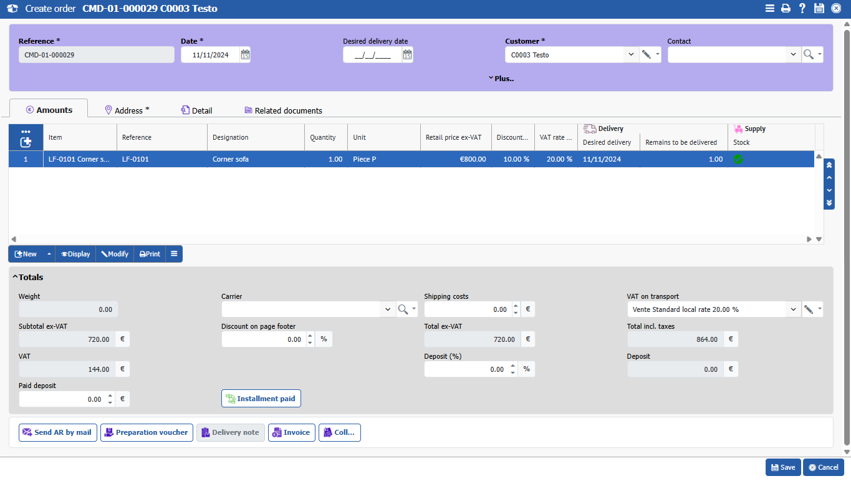Open VAT on transport dropdown

[792, 309]
